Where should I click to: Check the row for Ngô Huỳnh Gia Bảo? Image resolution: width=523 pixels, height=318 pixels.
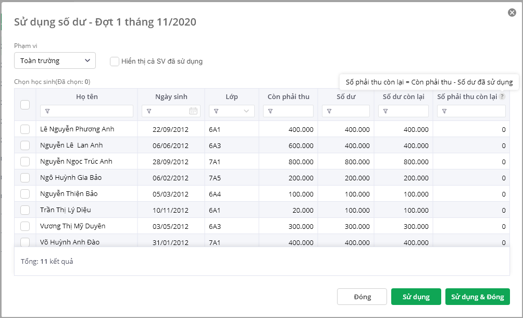pos(25,177)
